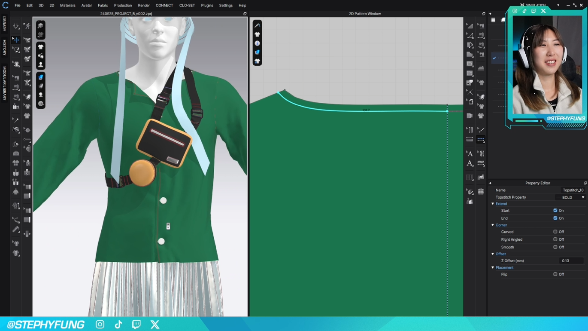Click the globe environment icon in 3D view
This screenshot has height=331, width=588.
coord(41,104)
